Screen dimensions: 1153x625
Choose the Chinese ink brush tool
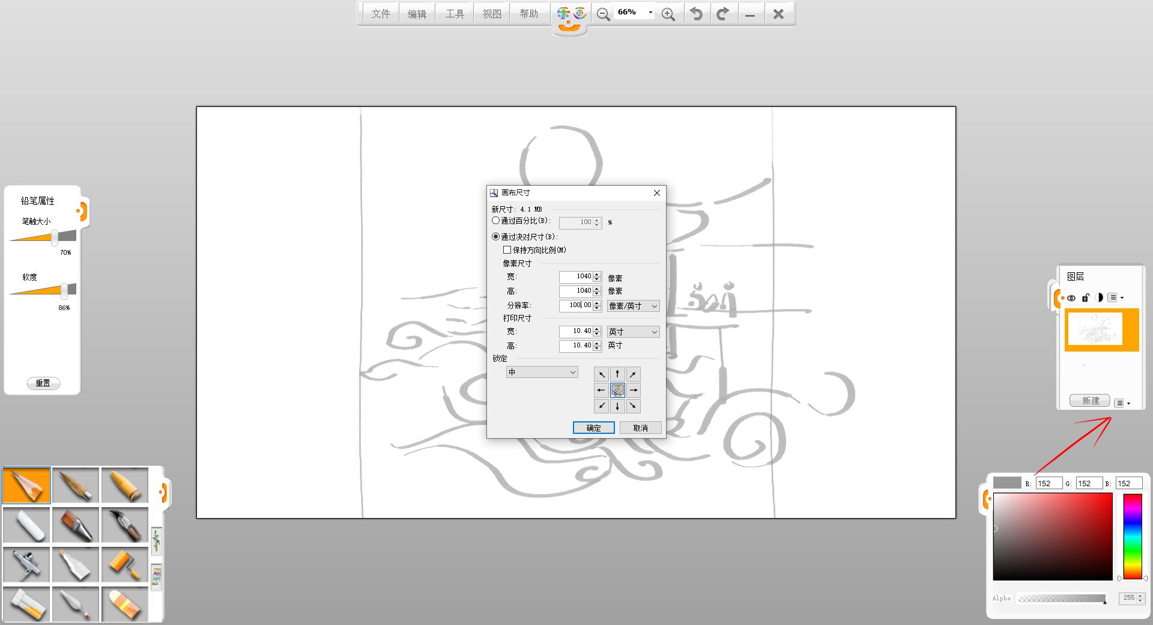click(125, 524)
